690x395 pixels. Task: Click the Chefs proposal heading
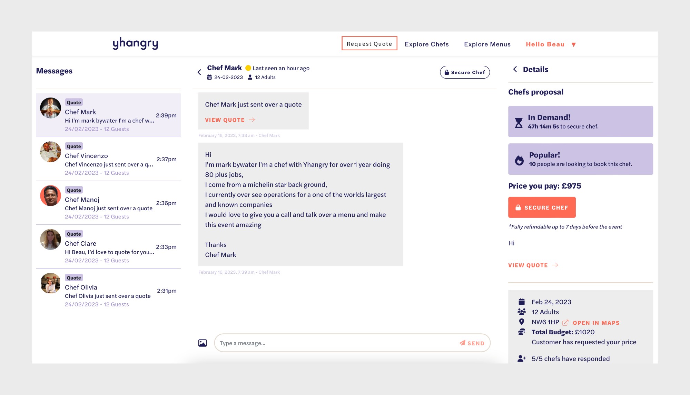[536, 92]
